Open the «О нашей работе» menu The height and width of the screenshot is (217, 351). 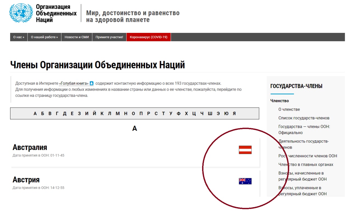click(44, 37)
